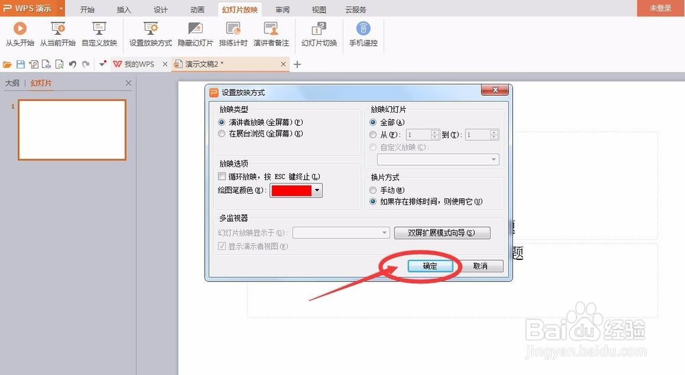
Task: Click the 从 slide number spinner arrows
Action: coord(435,135)
